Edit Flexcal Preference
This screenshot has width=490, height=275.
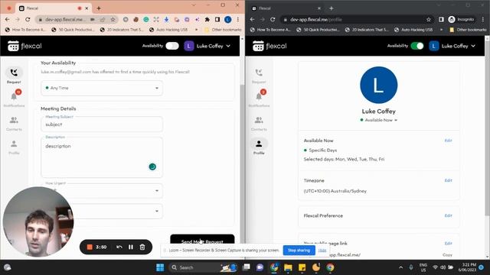click(x=448, y=215)
